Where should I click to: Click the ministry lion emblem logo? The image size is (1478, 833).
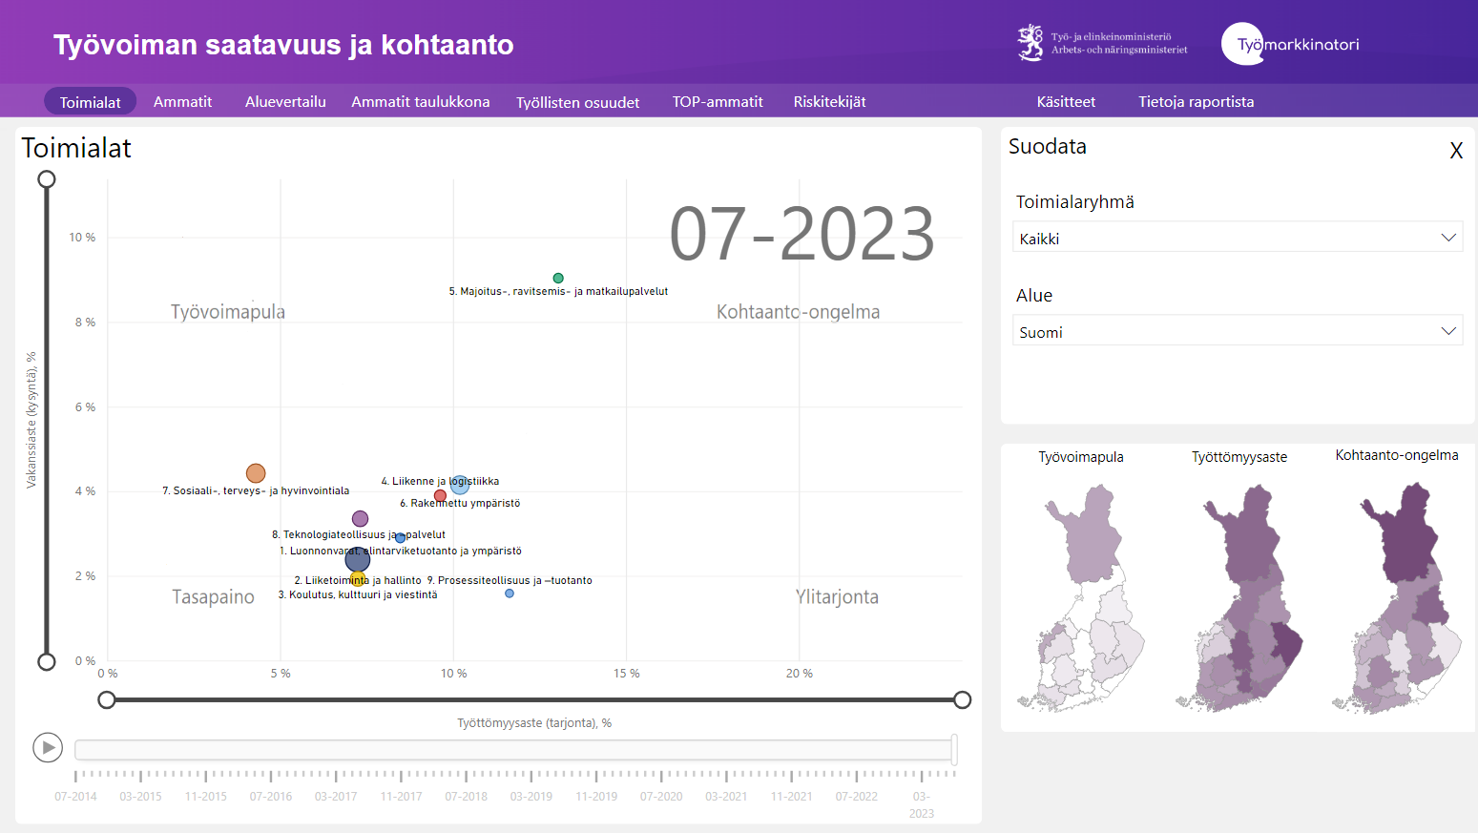tap(1030, 43)
